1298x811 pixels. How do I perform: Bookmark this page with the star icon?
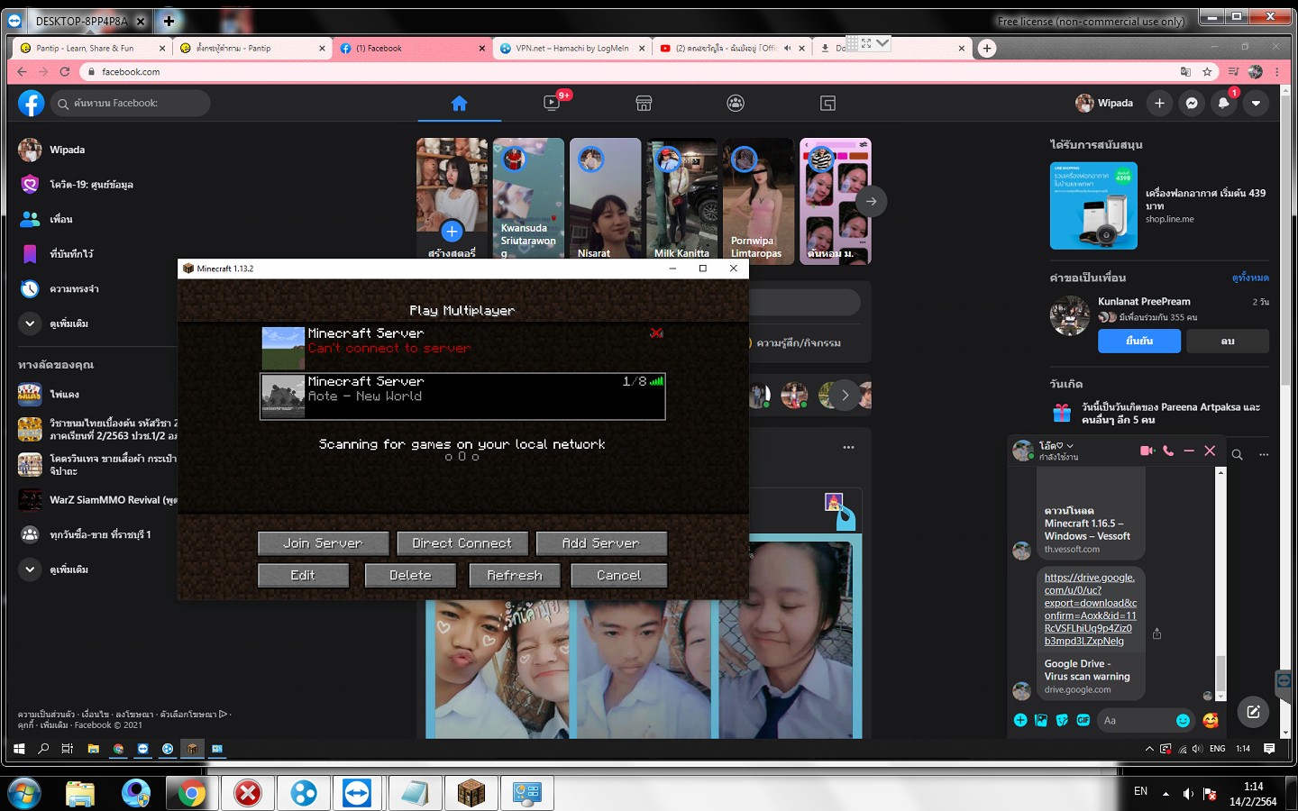[1207, 72]
